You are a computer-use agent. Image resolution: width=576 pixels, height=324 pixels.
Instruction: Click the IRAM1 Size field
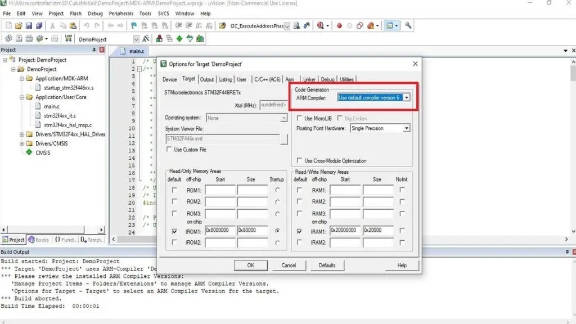pos(378,230)
